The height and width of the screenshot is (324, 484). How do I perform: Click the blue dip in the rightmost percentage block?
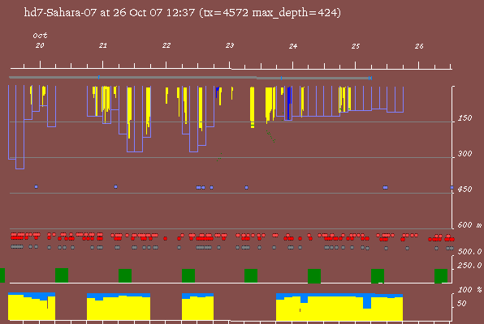367,302
